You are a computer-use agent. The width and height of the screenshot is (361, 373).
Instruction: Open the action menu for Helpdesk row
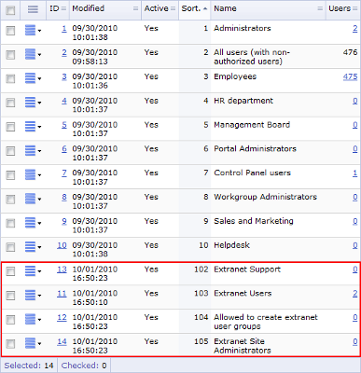tap(33, 247)
